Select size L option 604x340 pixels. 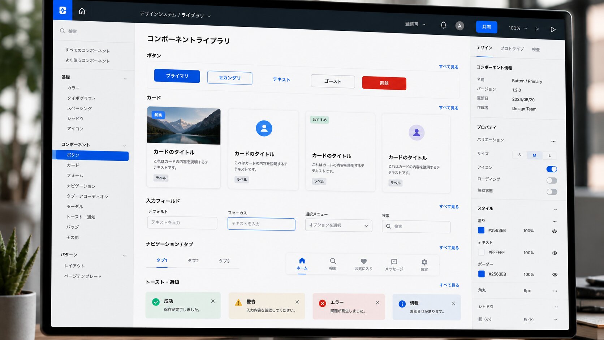click(x=549, y=156)
